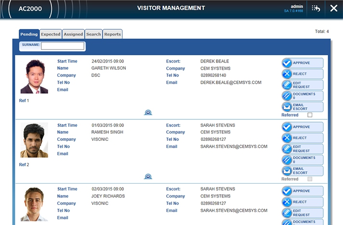The image size is (343, 225).
Task: Switch to the Pending tab
Action: click(x=29, y=34)
